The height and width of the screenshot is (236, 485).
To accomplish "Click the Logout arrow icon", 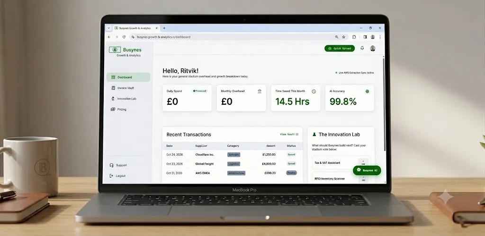I will 111,176.
